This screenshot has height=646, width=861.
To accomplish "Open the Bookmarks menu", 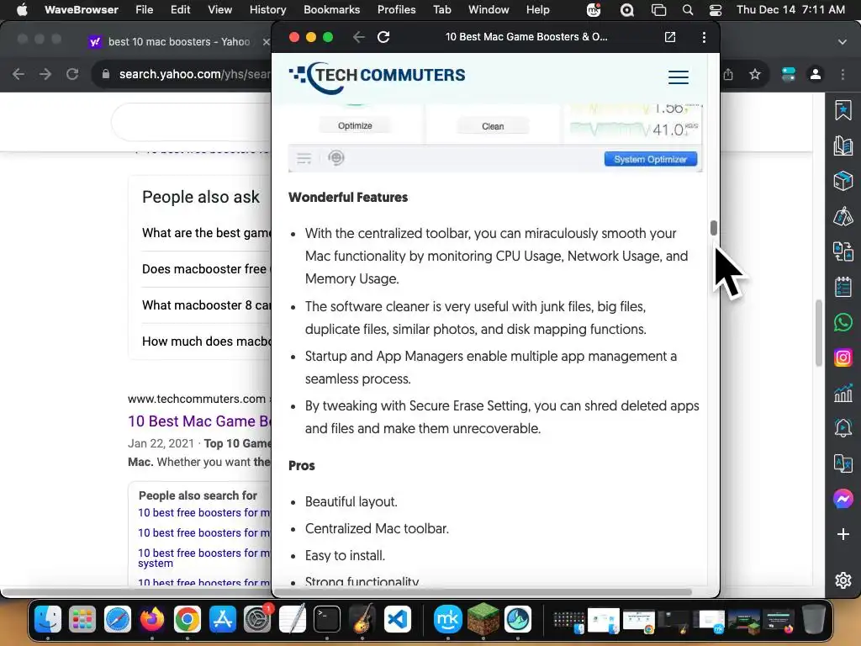I will pos(331,9).
